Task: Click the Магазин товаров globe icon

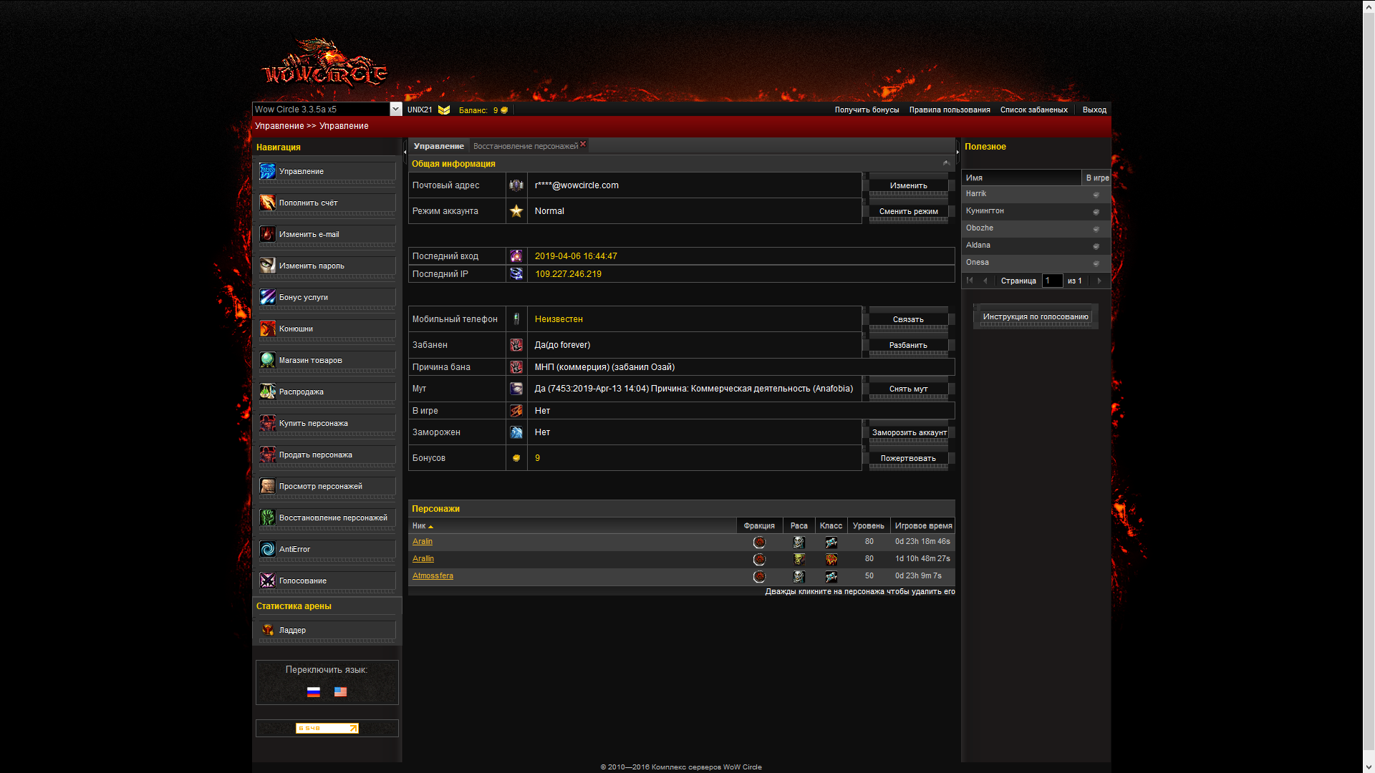Action: coord(267,360)
